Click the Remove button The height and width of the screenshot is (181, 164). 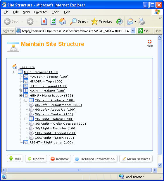(x=60, y=159)
